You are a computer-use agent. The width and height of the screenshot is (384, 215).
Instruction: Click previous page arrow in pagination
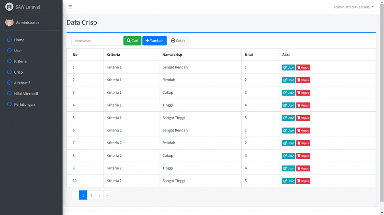click(x=75, y=195)
